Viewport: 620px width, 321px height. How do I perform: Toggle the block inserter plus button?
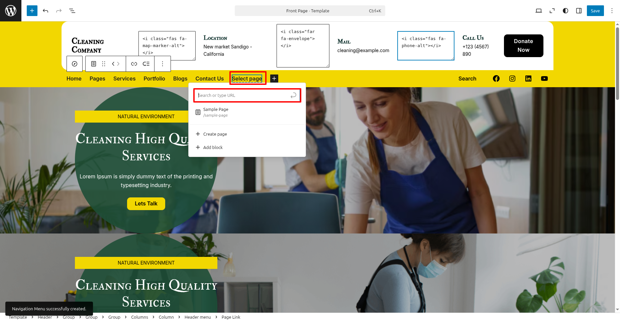(32, 11)
